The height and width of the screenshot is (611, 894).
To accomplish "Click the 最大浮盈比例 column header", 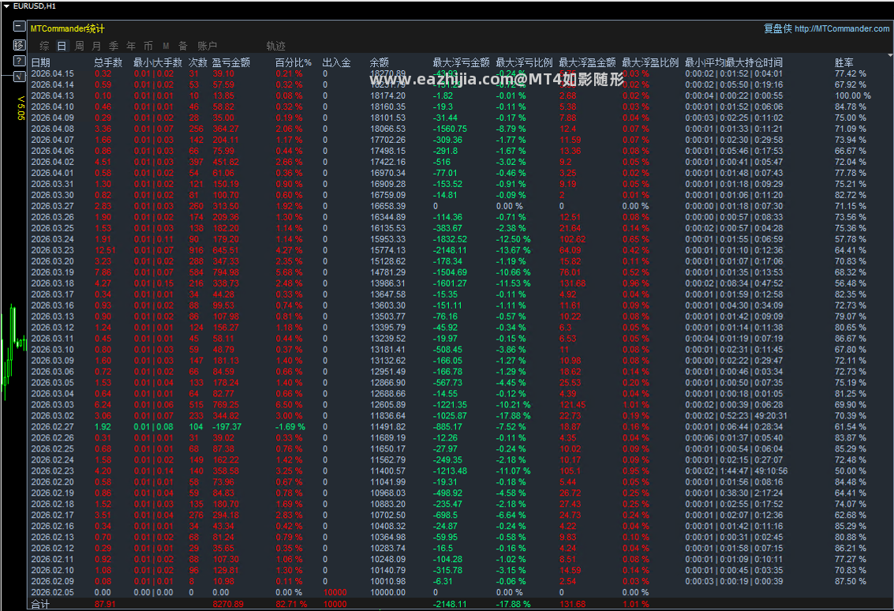I will point(650,62).
